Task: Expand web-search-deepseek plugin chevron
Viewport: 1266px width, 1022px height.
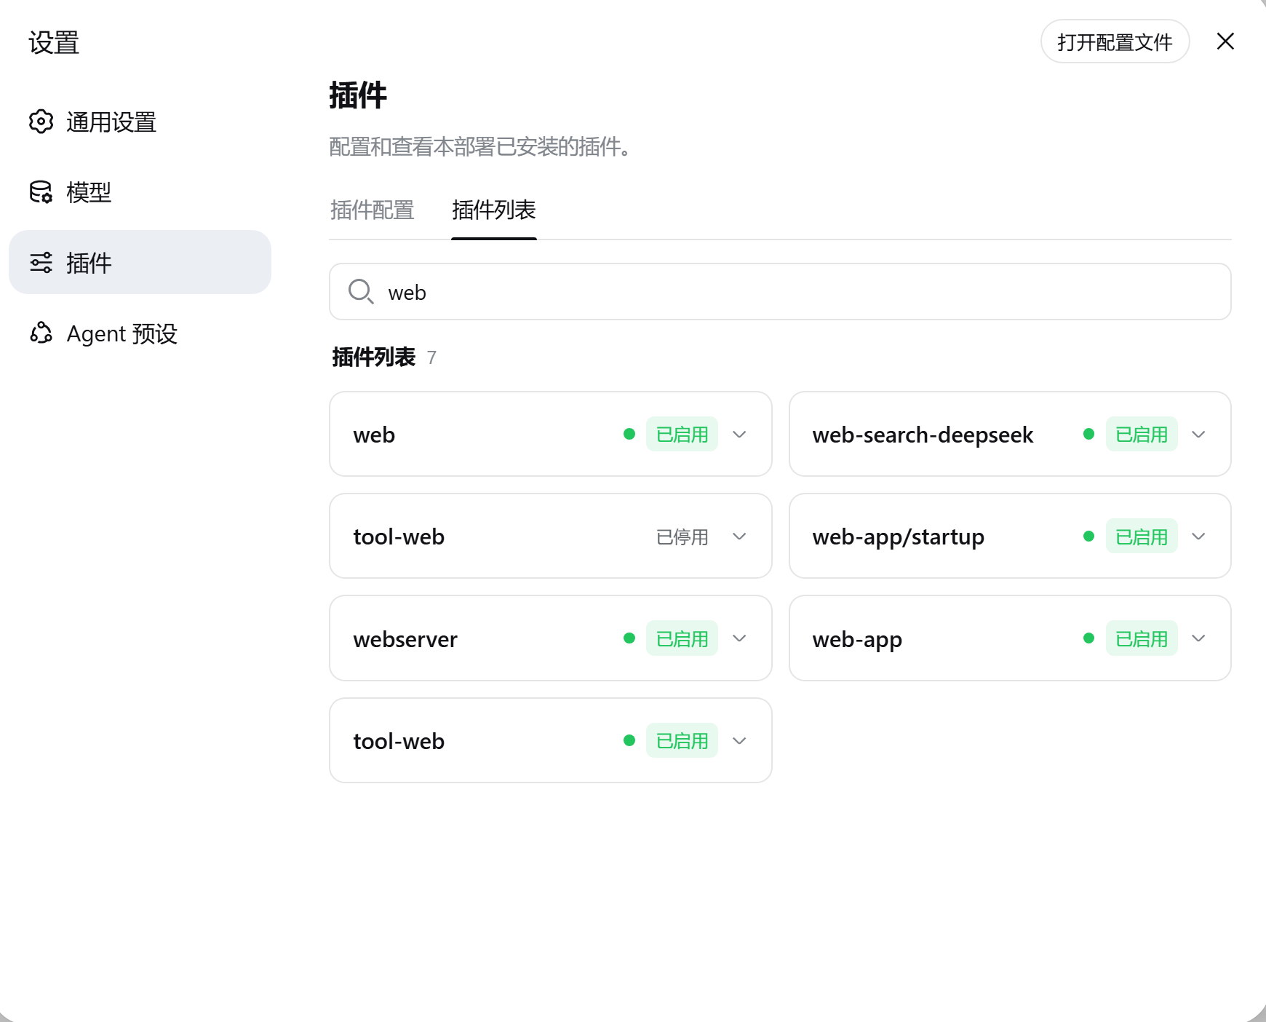Action: point(1198,435)
